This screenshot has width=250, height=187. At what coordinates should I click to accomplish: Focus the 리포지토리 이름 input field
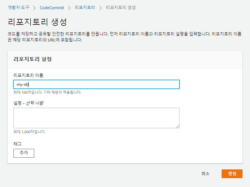(x=96, y=84)
